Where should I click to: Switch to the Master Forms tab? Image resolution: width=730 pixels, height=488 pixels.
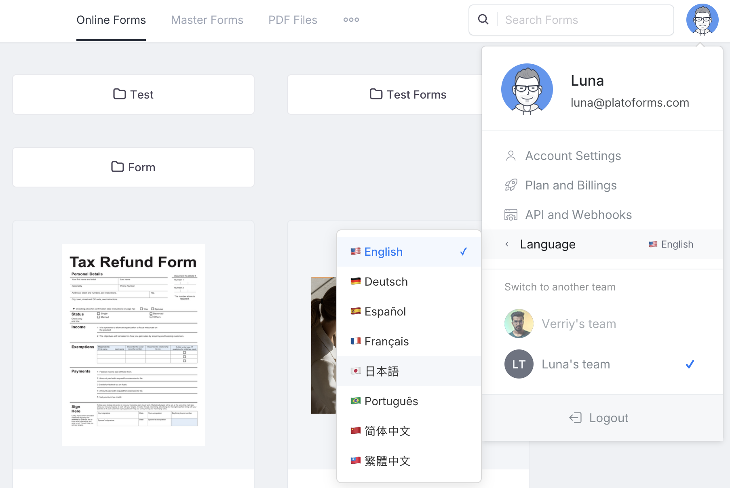coord(207,20)
